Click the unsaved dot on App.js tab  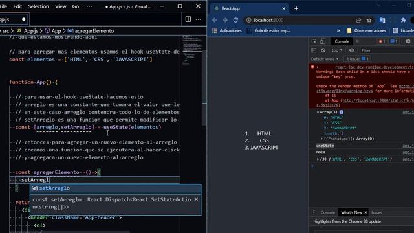pyautogui.click(x=24, y=19)
